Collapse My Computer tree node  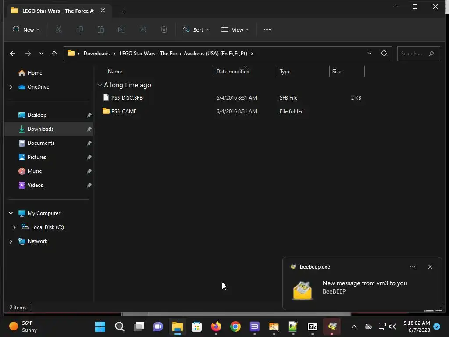pyautogui.click(x=11, y=213)
